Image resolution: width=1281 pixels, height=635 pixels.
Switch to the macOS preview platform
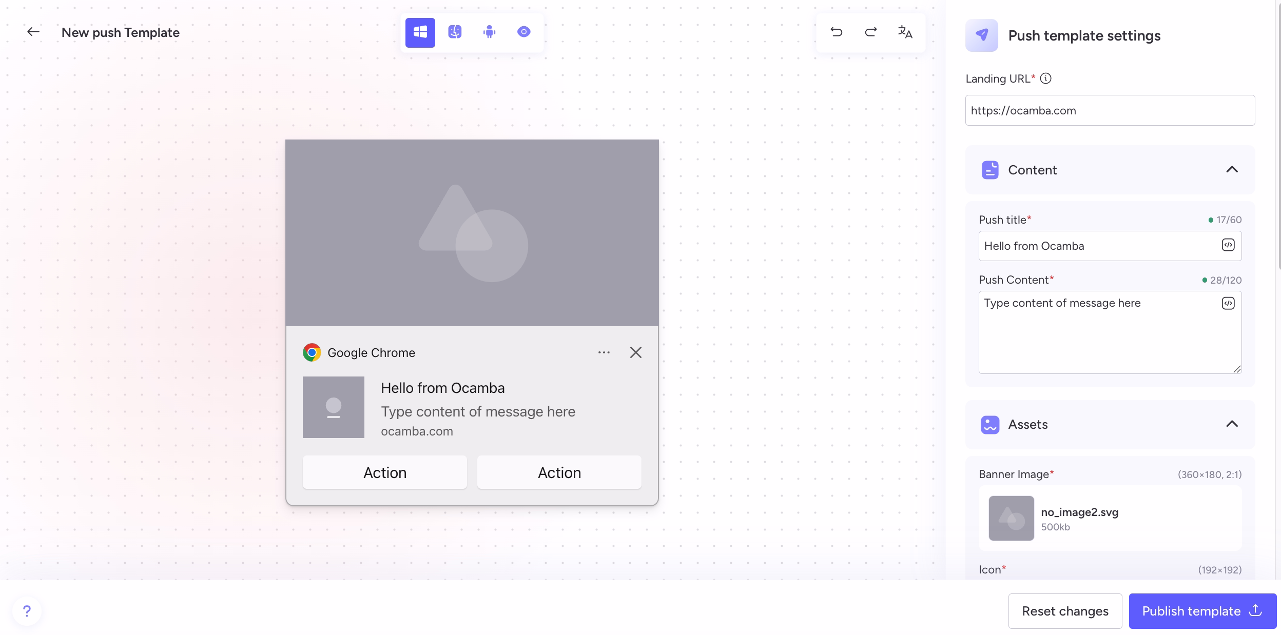tap(455, 32)
